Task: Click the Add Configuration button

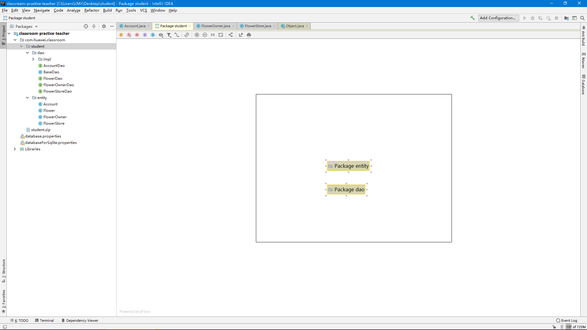Action: [x=498, y=18]
